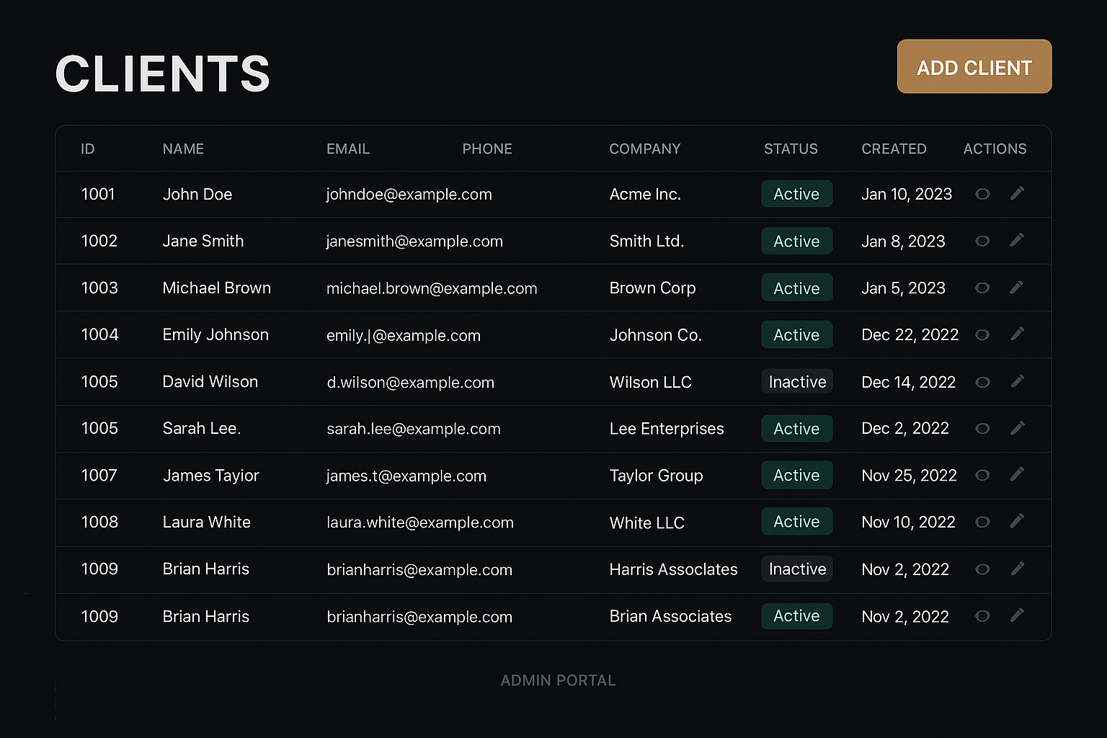Select the view icon for David Wilson
1107x738 pixels.
pos(982,381)
